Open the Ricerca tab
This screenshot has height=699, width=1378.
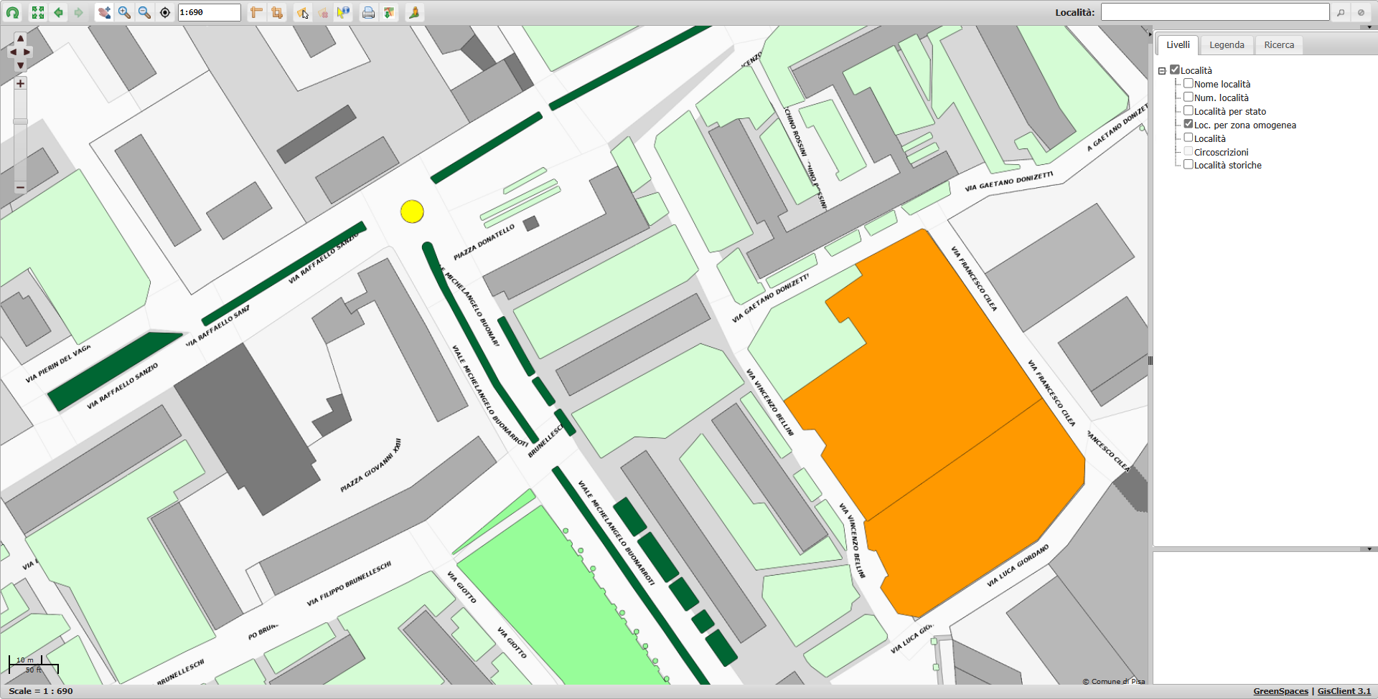(1279, 45)
